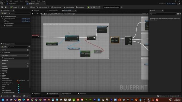Screen dimensions: 182x102
Task: Click the graph navigate forward arrow
Action: 41,14
